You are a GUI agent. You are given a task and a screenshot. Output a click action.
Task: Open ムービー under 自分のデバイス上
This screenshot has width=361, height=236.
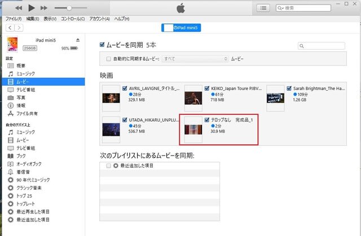pos(43,140)
